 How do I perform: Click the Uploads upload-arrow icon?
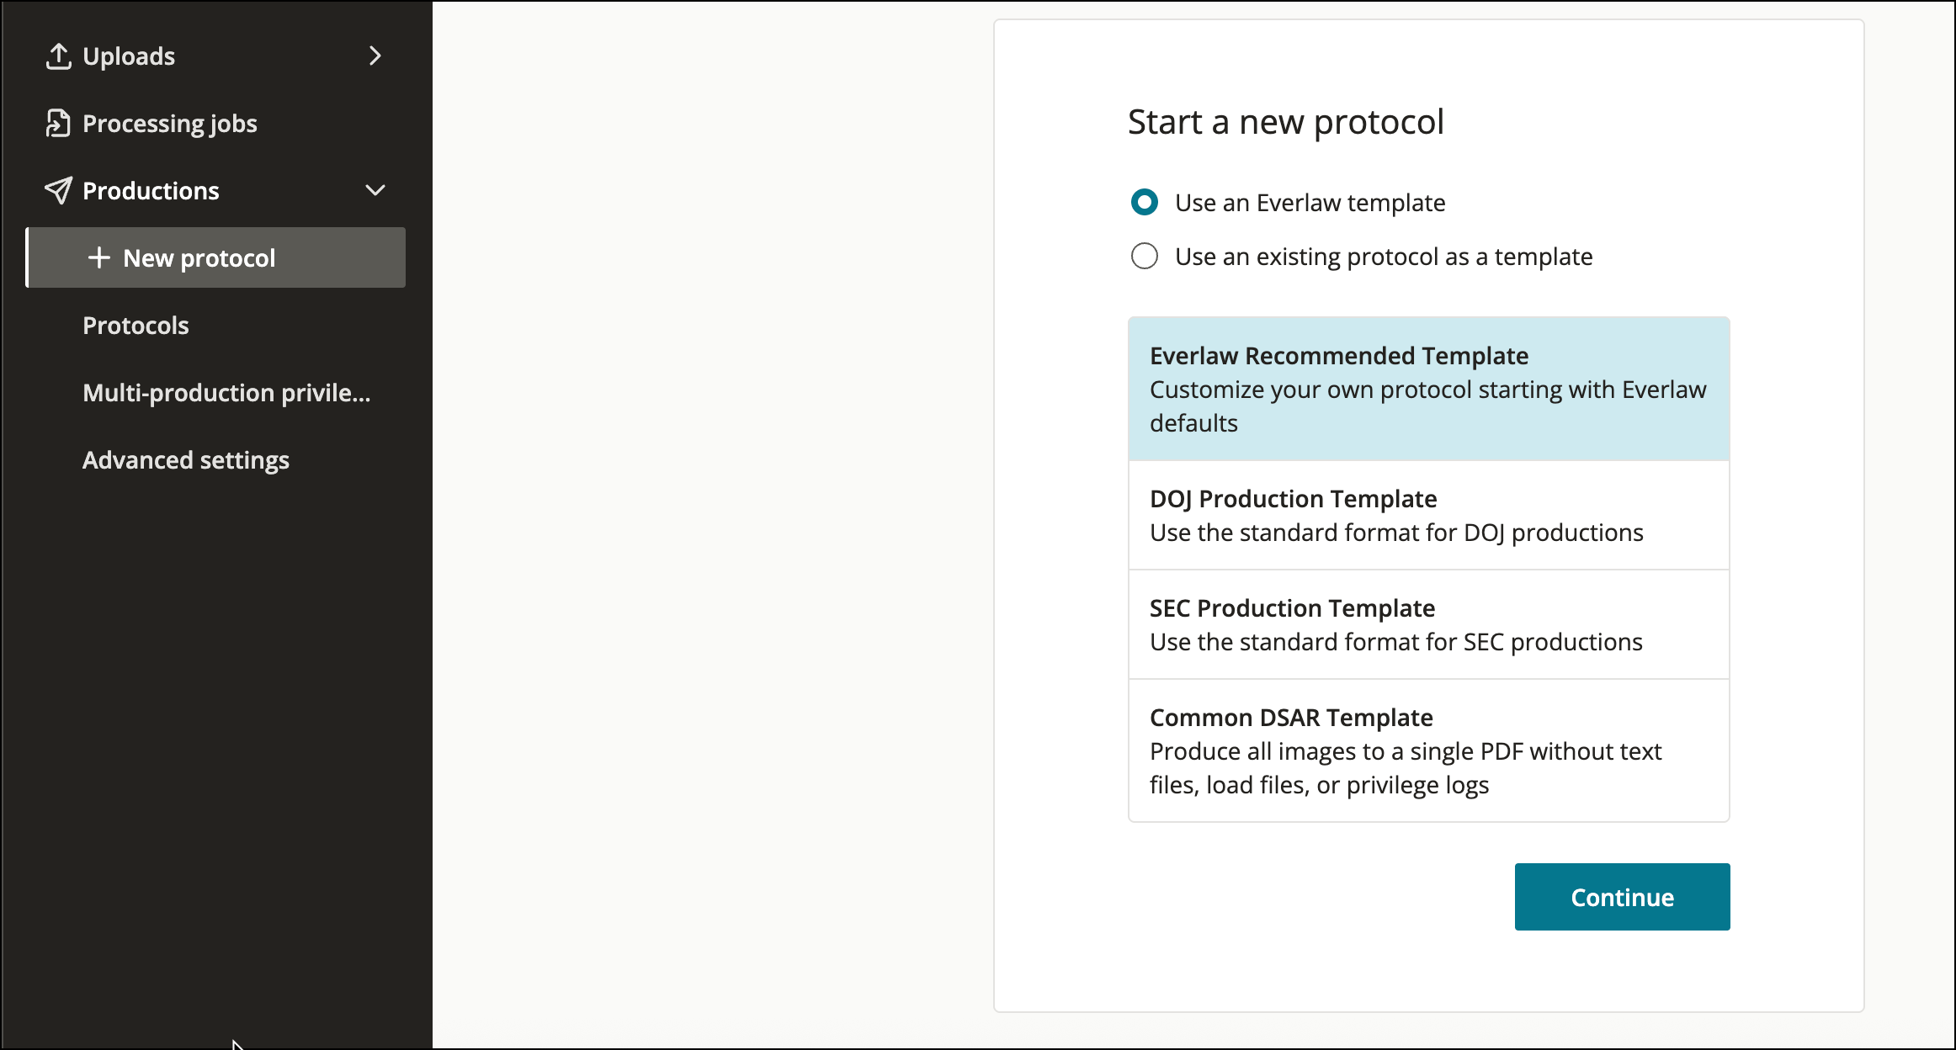58,56
